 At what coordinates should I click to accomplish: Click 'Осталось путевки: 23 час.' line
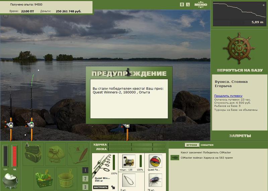coord(232,99)
